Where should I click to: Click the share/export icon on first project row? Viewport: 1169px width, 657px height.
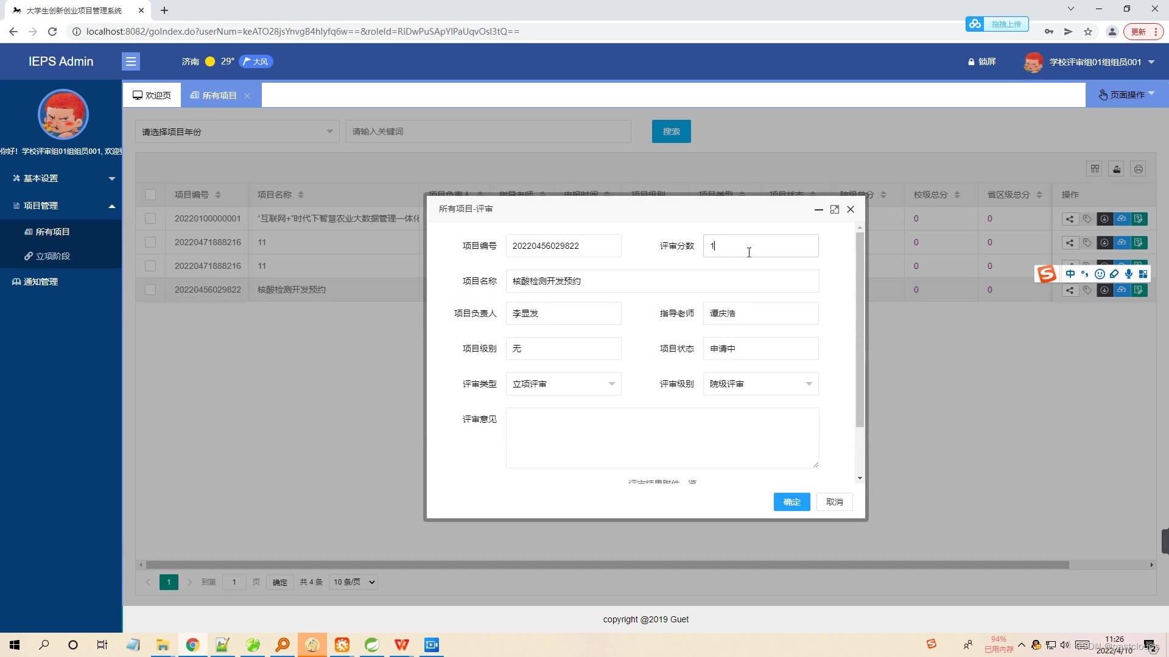point(1069,218)
